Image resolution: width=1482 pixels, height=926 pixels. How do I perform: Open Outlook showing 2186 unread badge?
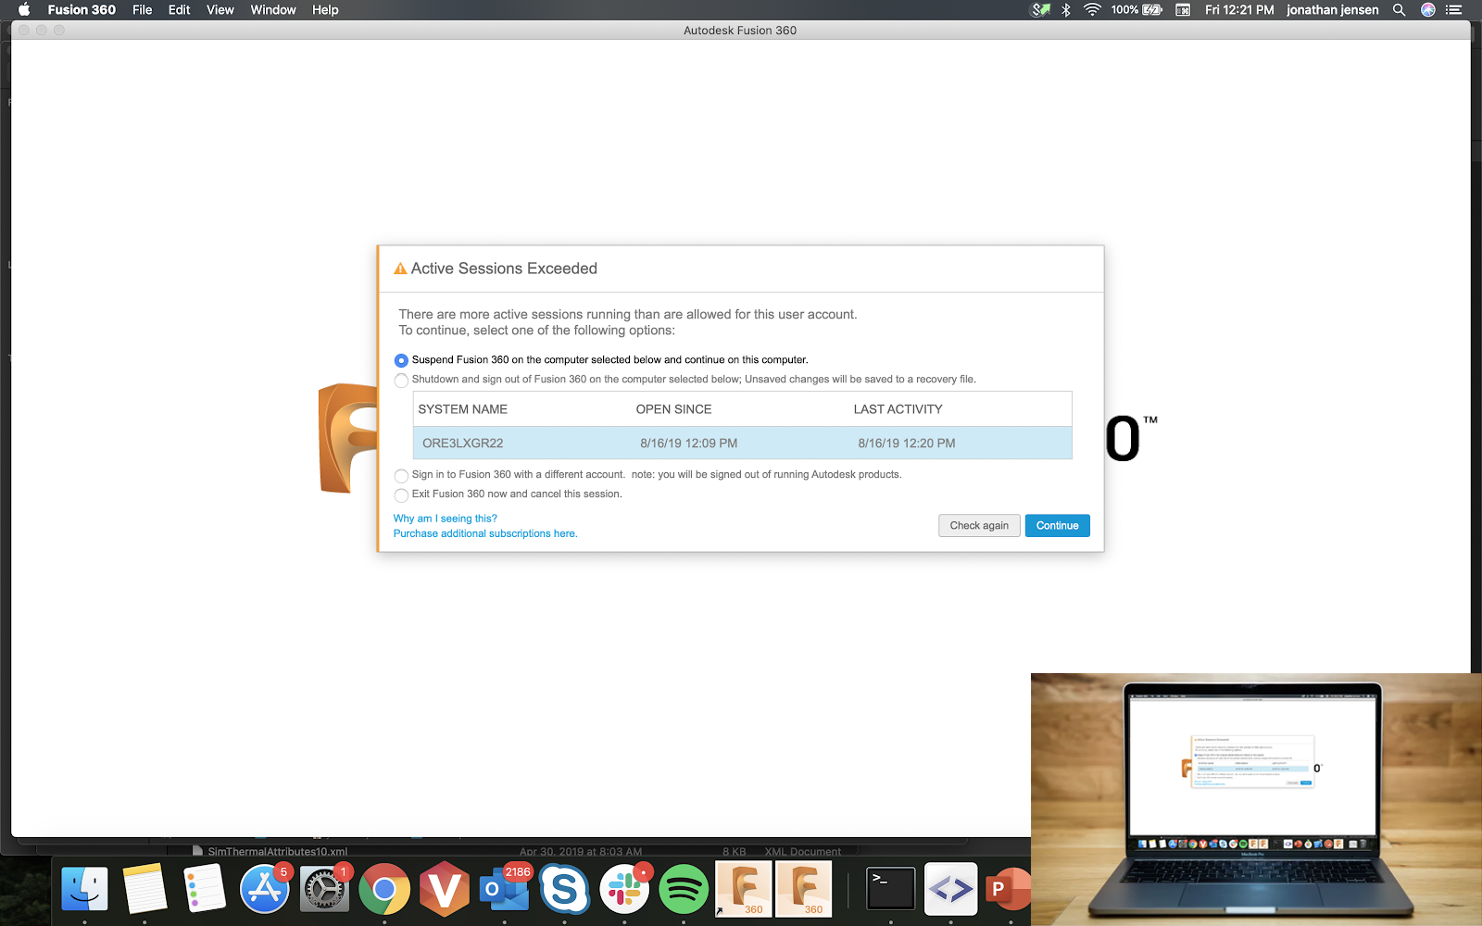click(x=505, y=889)
